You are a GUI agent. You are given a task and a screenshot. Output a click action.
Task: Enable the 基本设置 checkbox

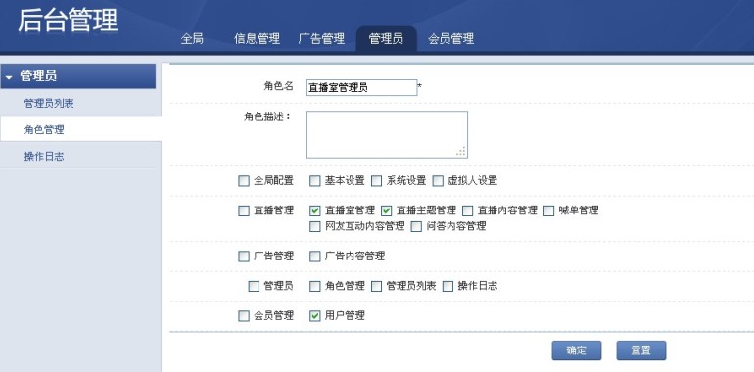coord(315,181)
